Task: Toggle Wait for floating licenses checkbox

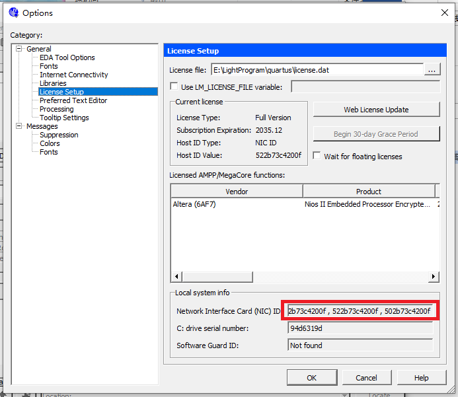Action: 317,157
